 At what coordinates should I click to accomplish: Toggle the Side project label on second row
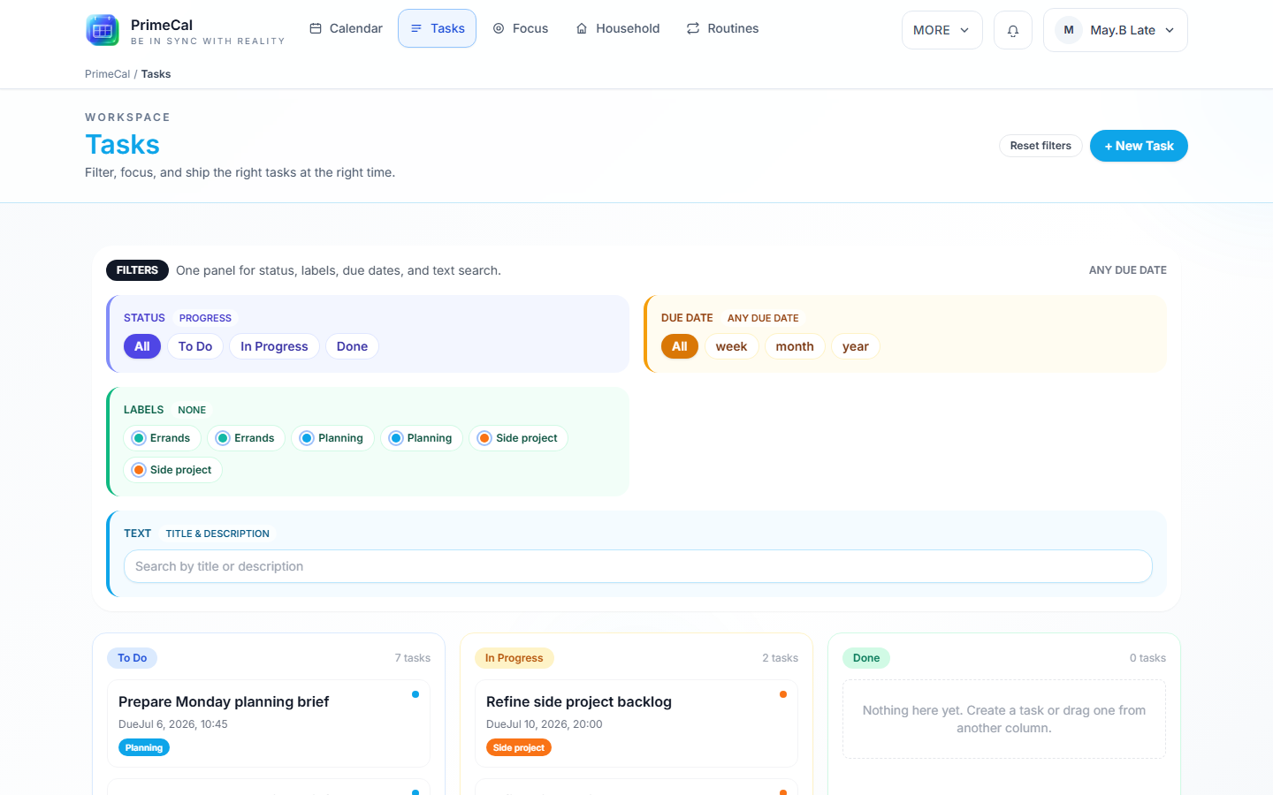pos(172,470)
